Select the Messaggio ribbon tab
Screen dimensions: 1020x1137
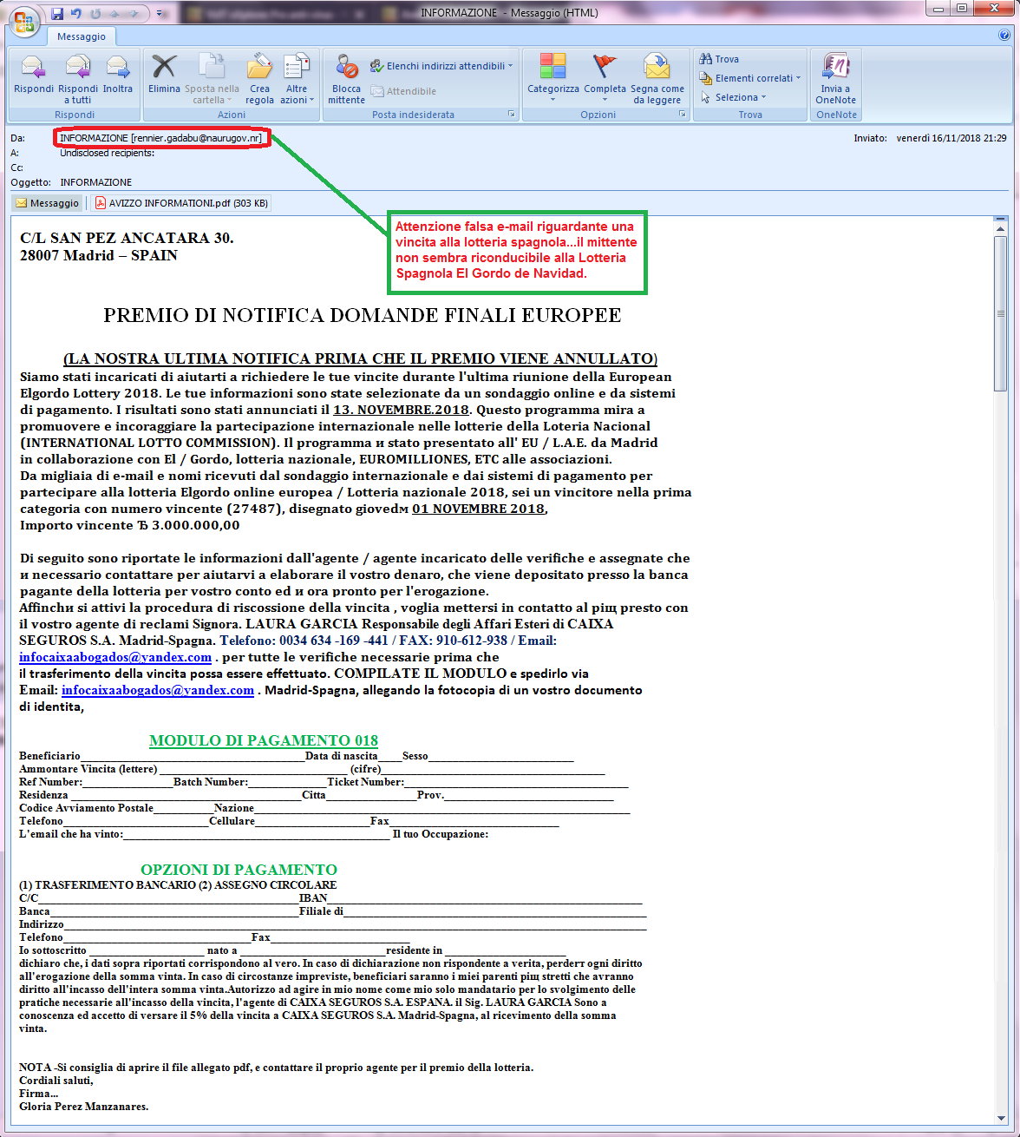coord(82,36)
